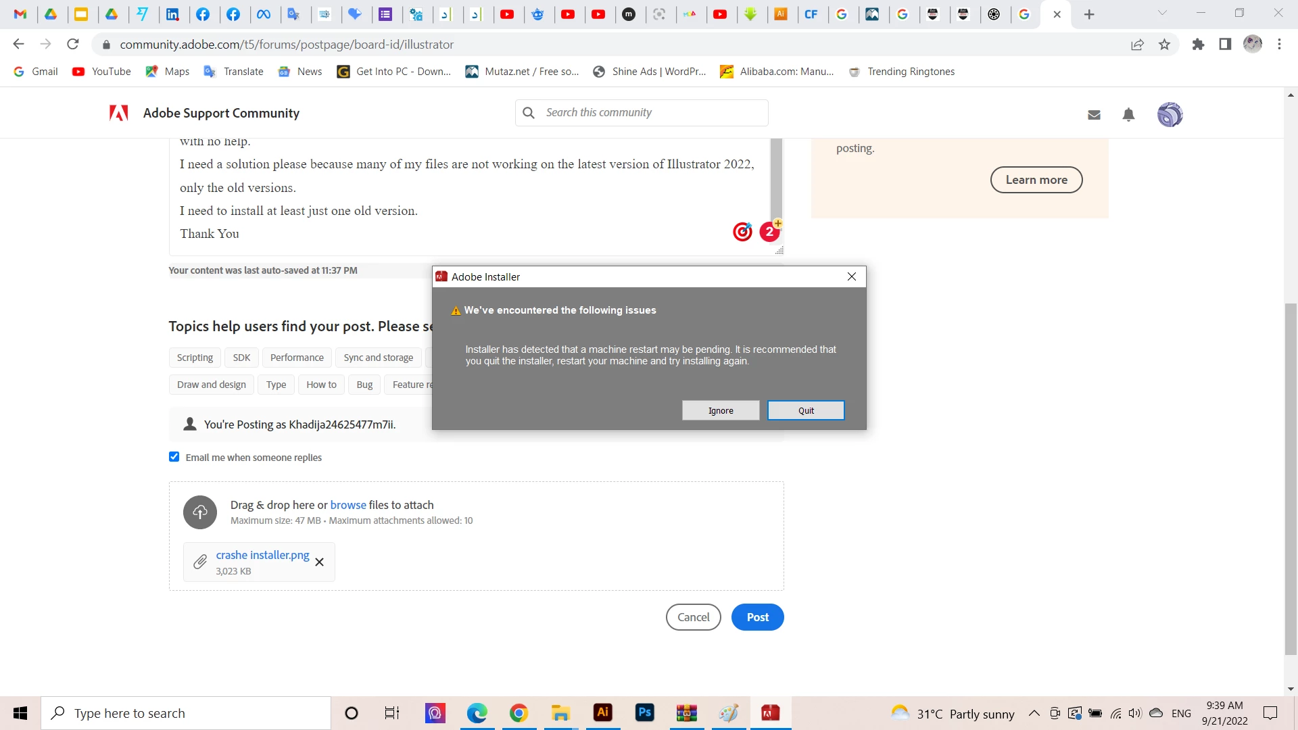Viewport: 1298px width, 730px height.
Task: Open the Translate bookmark
Action: pyautogui.click(x=234, y=72)
